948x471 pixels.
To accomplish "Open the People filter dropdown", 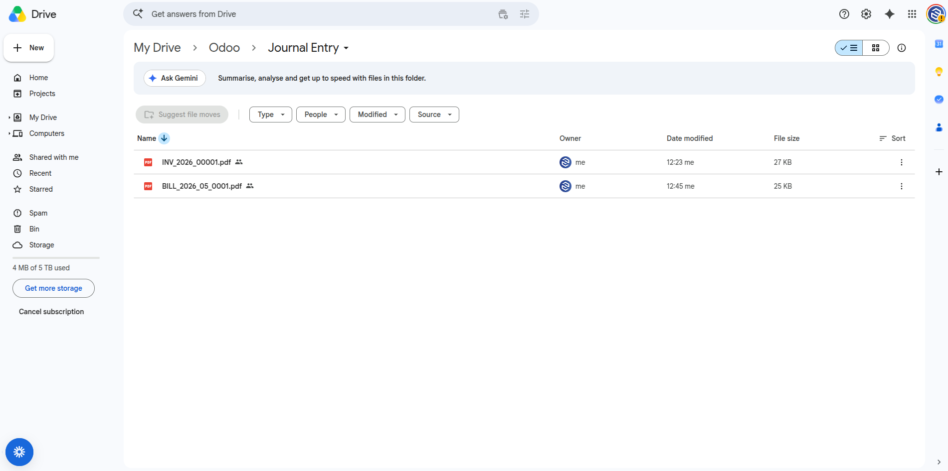I will pos(321,115).
